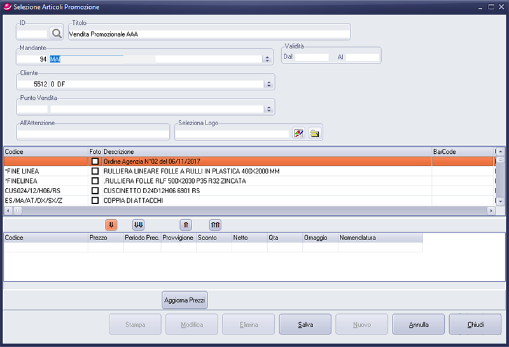This screenshot has height=347, width=509.
Task: Click the single up arrow button
Action: (x=186, y=224)
